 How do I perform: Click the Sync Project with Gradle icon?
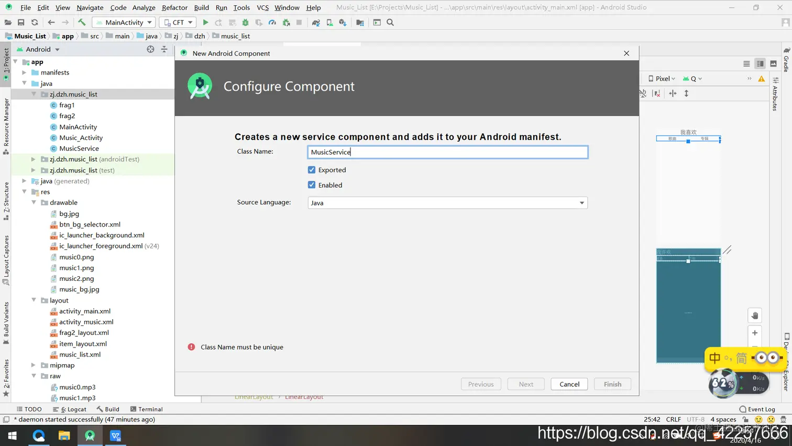click(316, 23)
